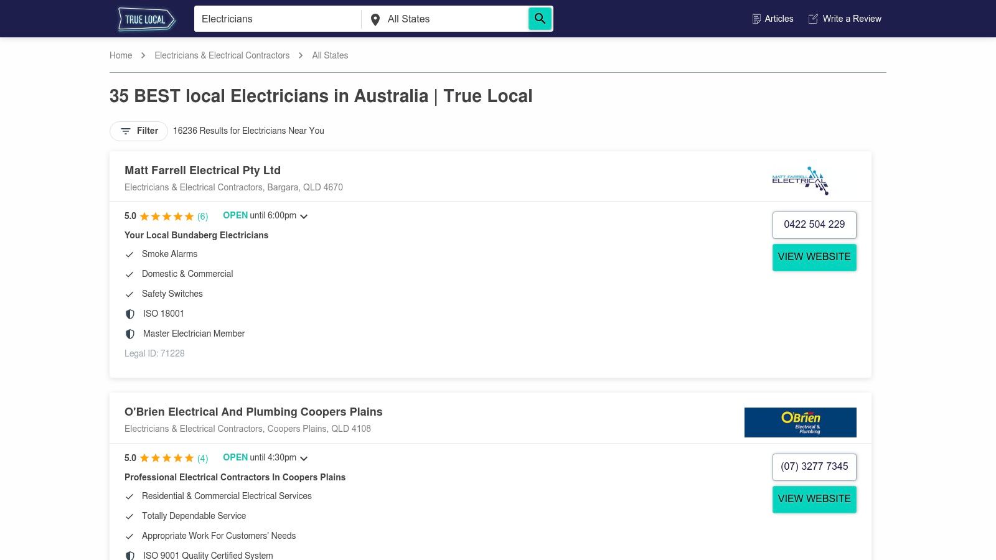Click the Write a Review pencil icon
This screenshot has height=560, width=996.
pyautogui.click(x=813, y=19)
